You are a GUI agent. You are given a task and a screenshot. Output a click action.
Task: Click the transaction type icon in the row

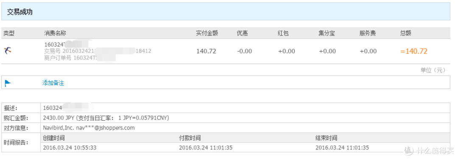[8, 51]
